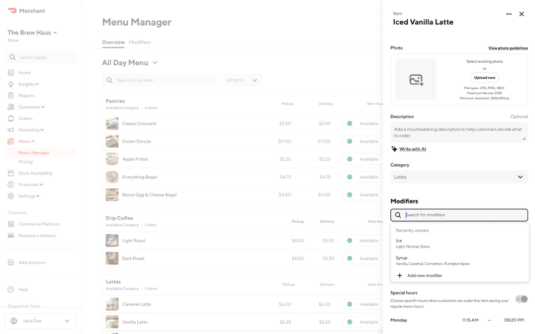Click the Settings gear icon
The width and height of the screenshot is (535, 334).
pyautogui.click(x=11, y=196)
